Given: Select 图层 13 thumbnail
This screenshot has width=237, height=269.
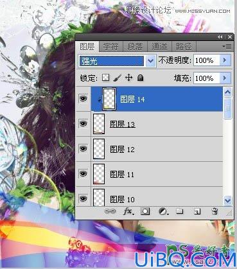Looking at the screenshot, I should [x=99, y=124].
